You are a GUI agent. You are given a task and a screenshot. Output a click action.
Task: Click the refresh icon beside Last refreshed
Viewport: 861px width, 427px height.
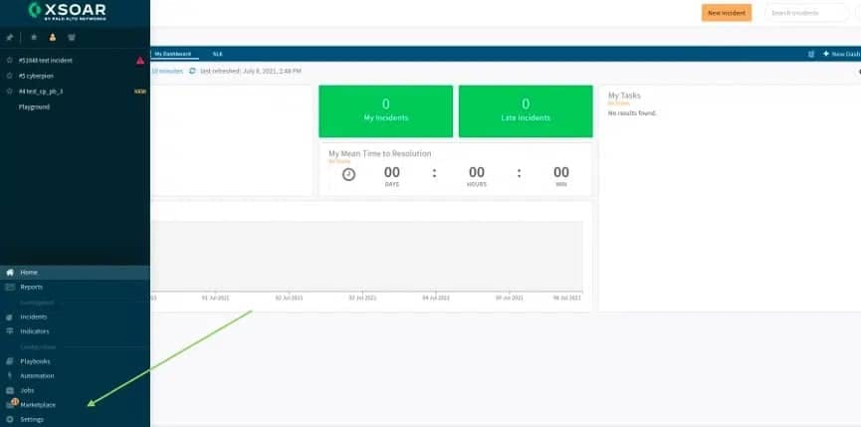(x=192, y=72)
